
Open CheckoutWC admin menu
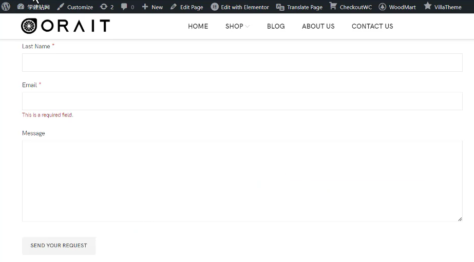pyautogui.click(x=356, y=7)
